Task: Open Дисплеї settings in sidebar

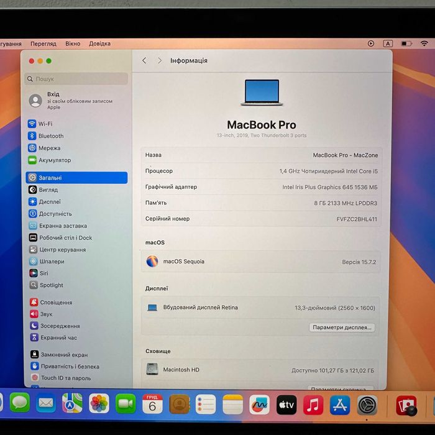Action: [x=45, y=202]
